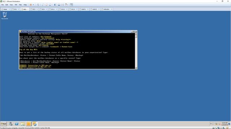Revert the VM to a snapshot
The image size is (231, 129).
pyautogui.click(x=47, y=5)
